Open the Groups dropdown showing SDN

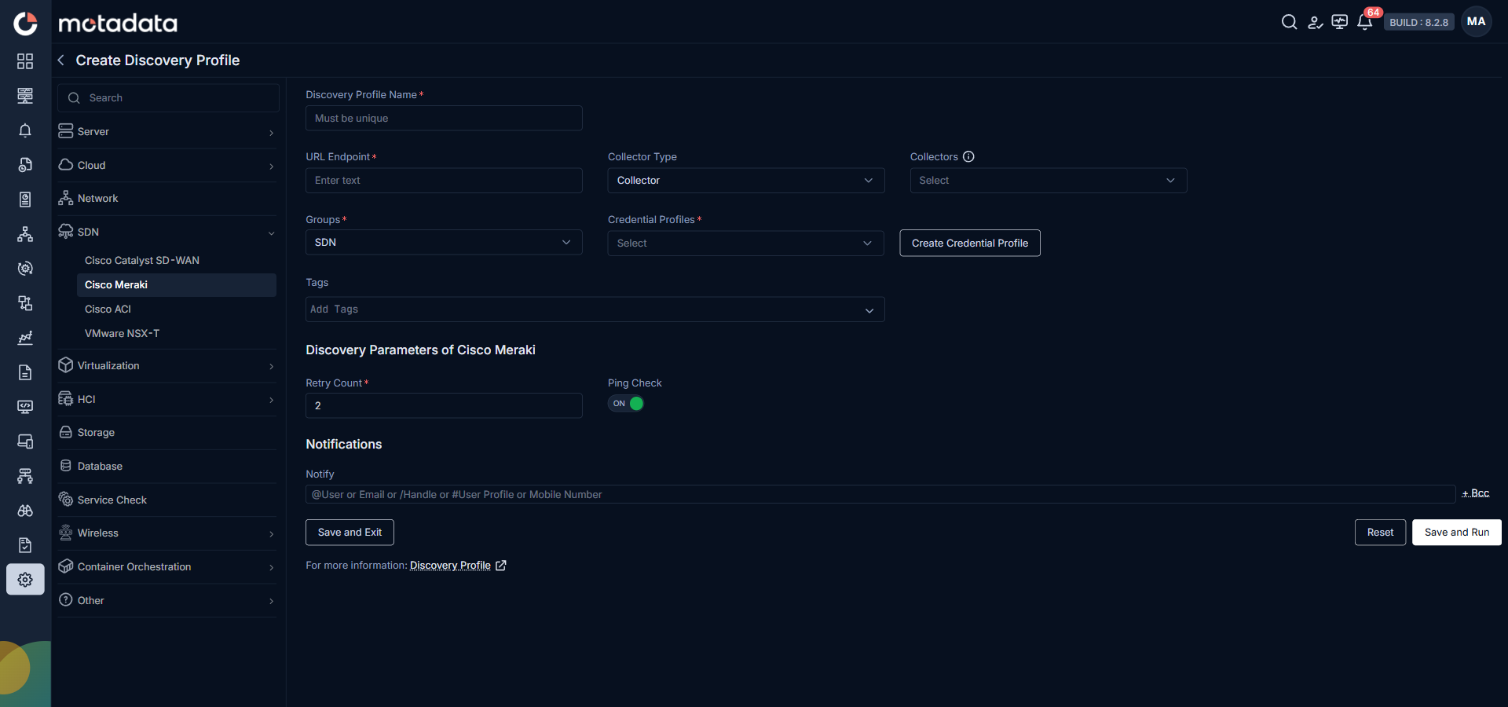point(444,243)
